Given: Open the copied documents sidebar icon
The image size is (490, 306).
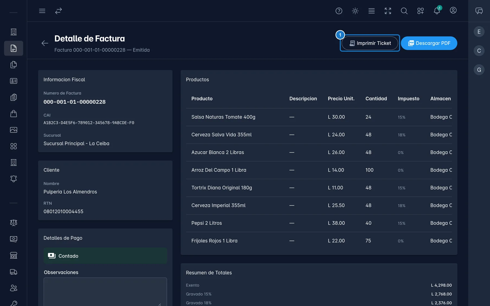Looking at the screenshot, I should pos(14,65).
